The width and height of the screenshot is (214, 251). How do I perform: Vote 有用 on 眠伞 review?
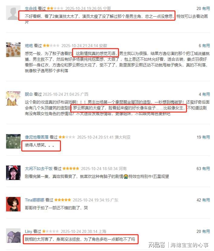206,94
